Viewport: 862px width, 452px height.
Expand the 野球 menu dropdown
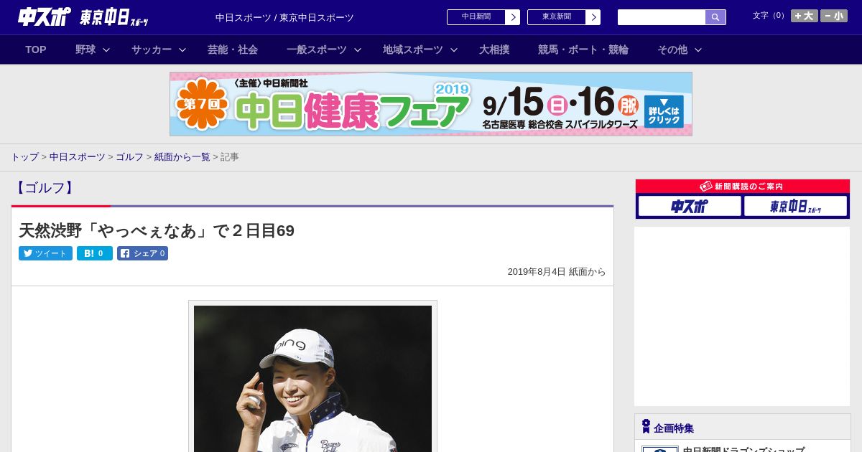point(93,50)
